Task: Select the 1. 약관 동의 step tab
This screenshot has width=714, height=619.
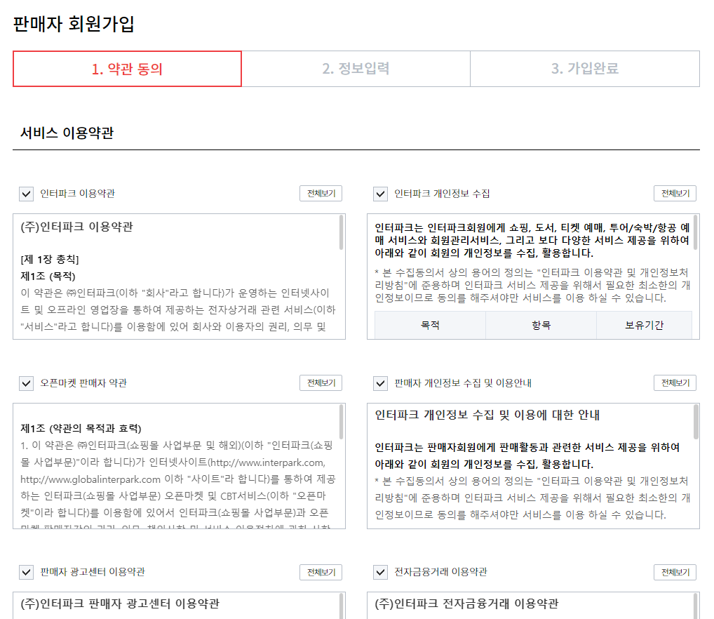Action: pyautogui.click(x=127, y=69)
